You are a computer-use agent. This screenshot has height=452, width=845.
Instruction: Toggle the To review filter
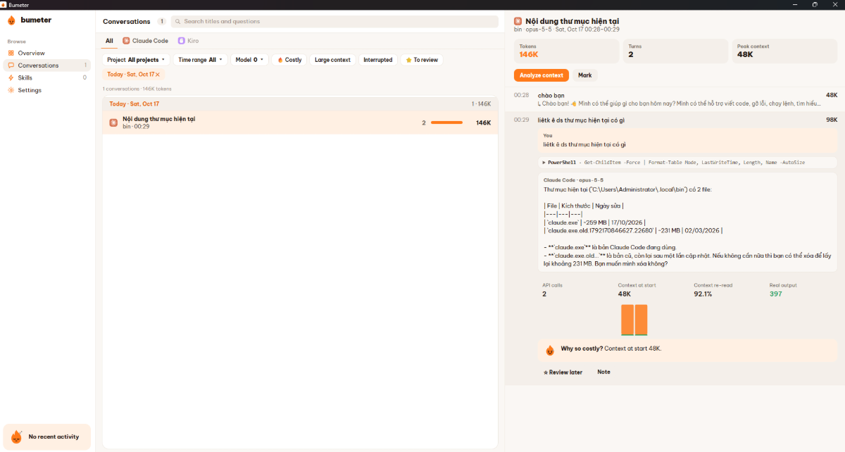[x=422, y=60]
